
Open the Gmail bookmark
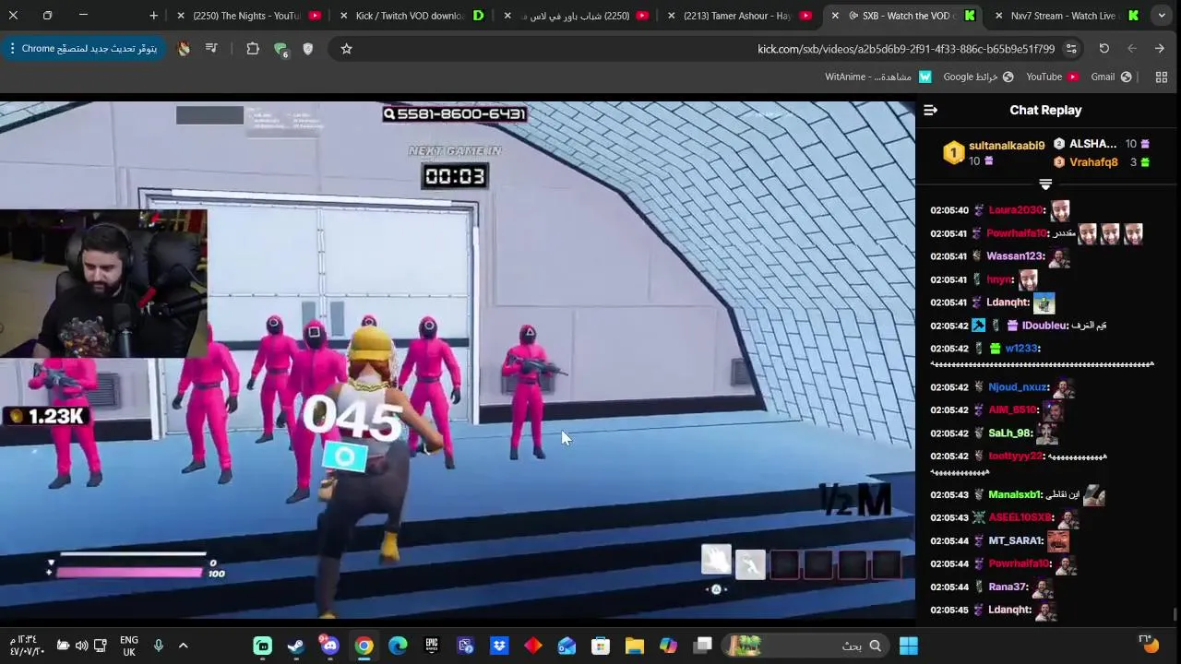tap(1111, 77)
